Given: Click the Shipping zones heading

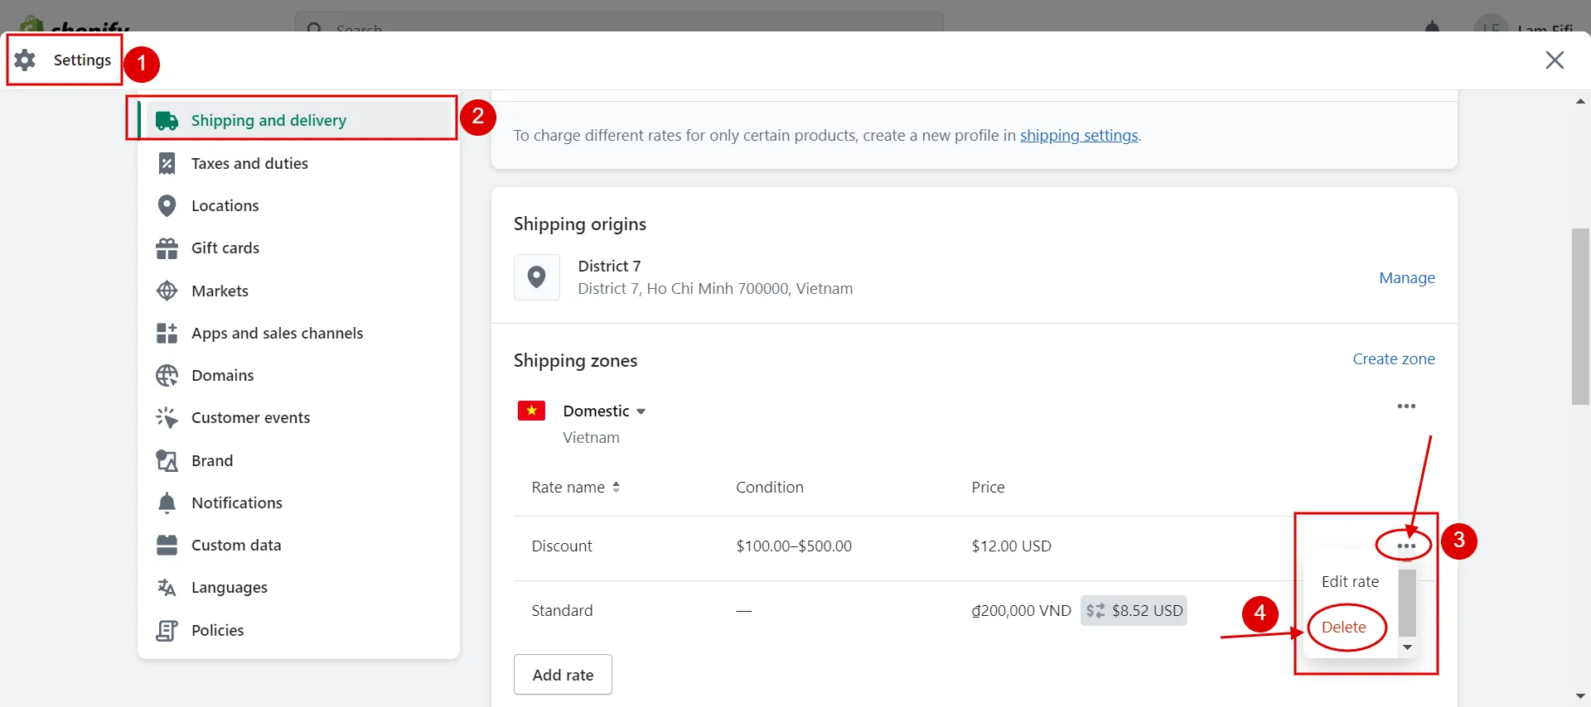Looking at the screenshot, I should coord(575,361).
